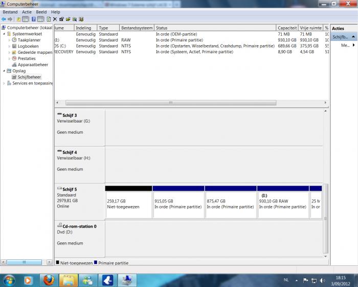Open the Windows Start orb
358x287 pixels.
8,280
